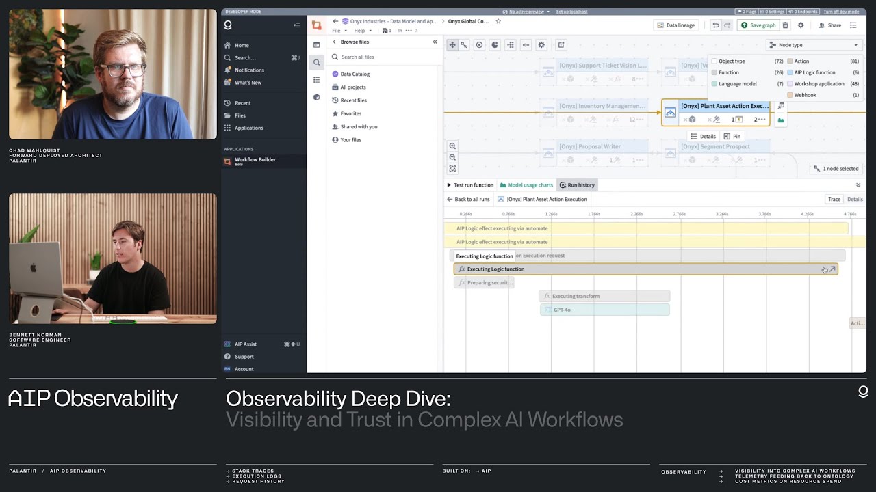876x492 pixels.
Task: Toggle the Function legend checkbox
Action: point(714,72)
